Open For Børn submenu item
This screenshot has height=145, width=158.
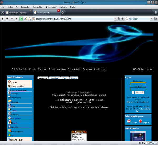click(20, 101)
